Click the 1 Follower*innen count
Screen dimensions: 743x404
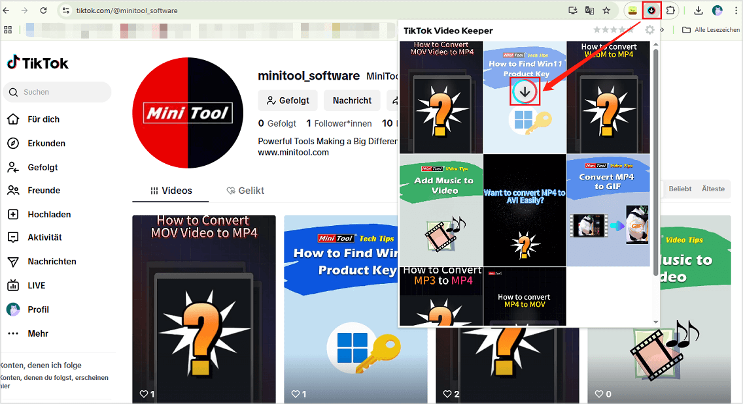pyautogui.click(x=339, y=123)
